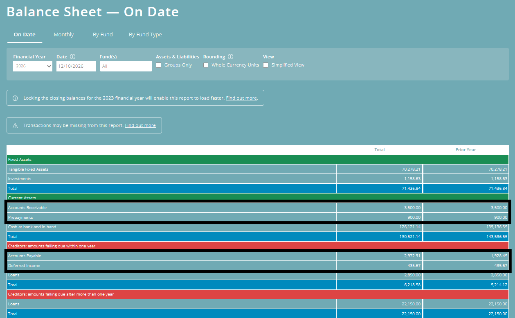Click the 5,214.12 prior year creditors total
The image size is (515, 318).
pyautogui.click(x=499, y=285)
